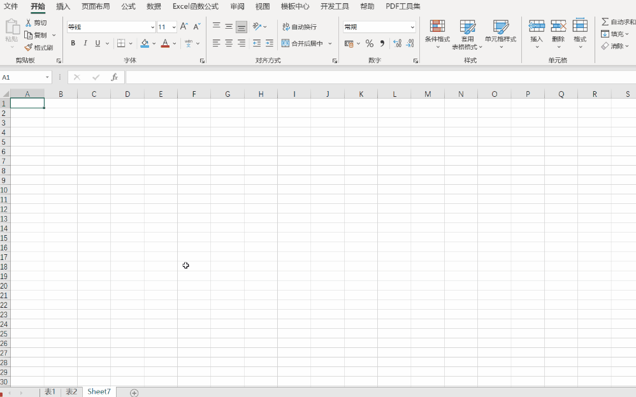Switch to the 页面布局 Page Layout tab
The height and width of the screenshot is (397, 636).
(96, 6)
